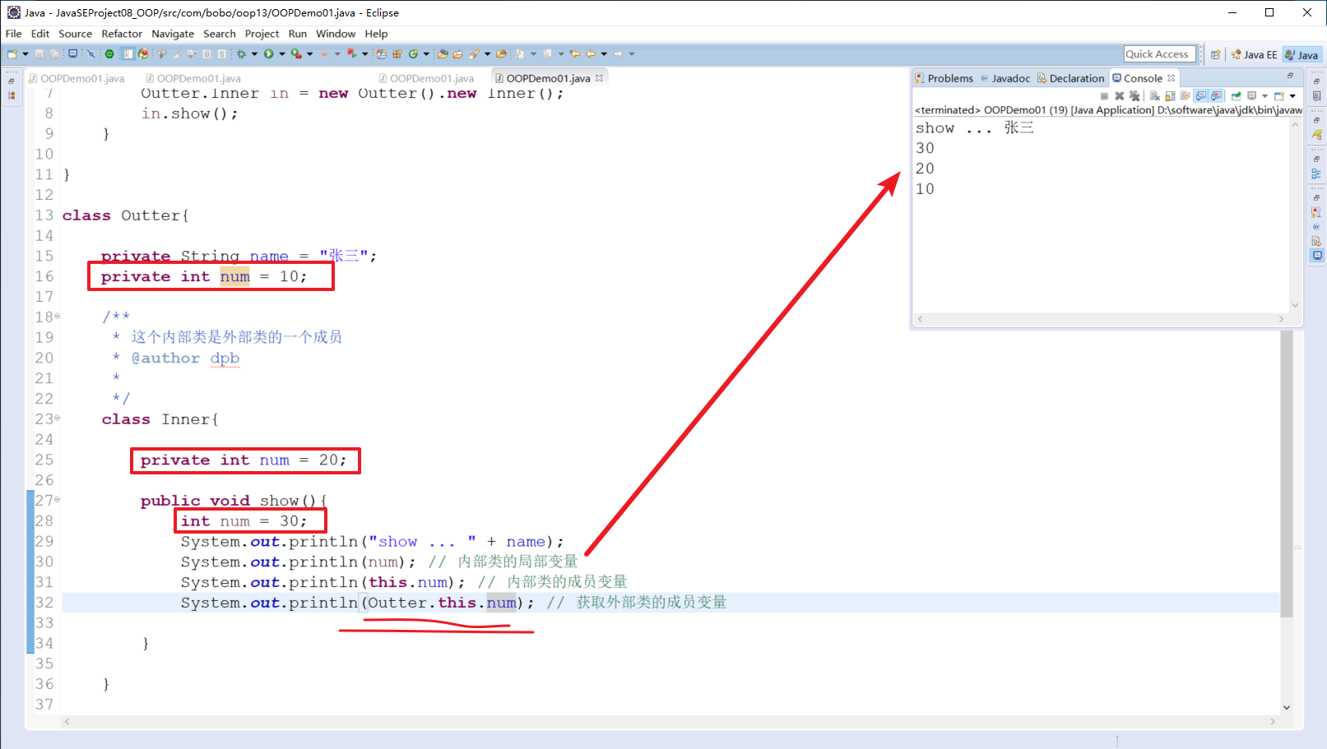Collapse the Inner class fold at line 23

pyautogui.click(x=57, y=418)
